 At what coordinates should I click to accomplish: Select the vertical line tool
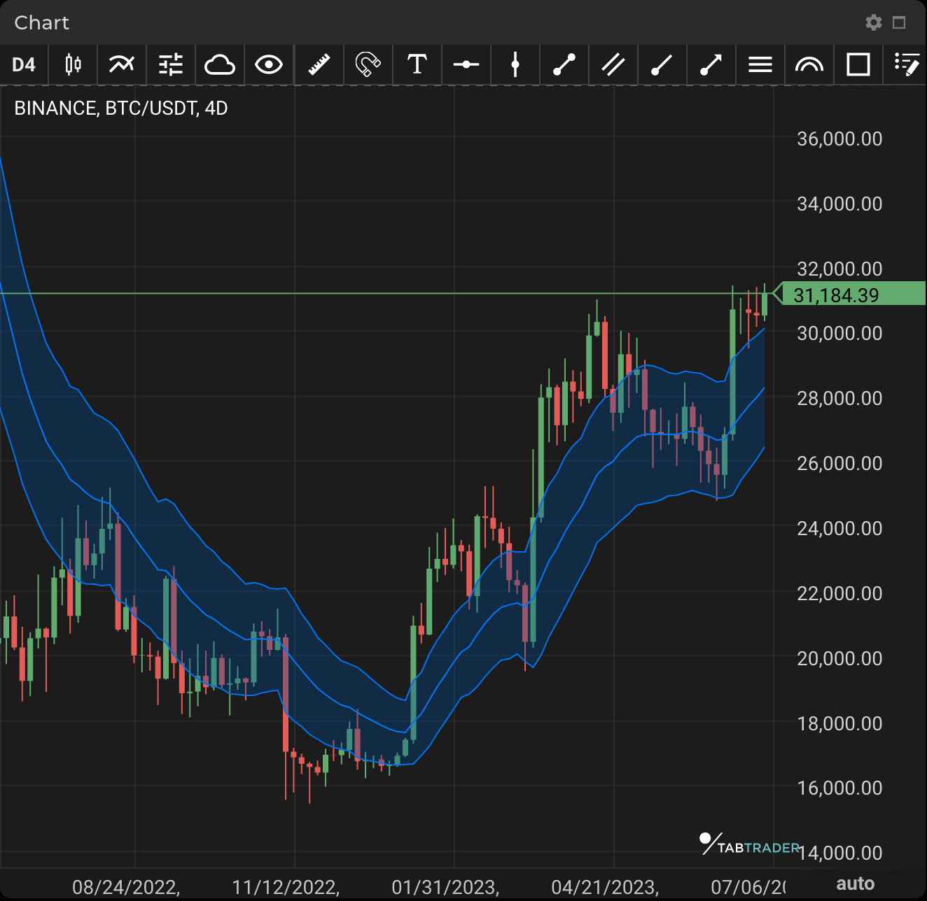coord(515,65)
